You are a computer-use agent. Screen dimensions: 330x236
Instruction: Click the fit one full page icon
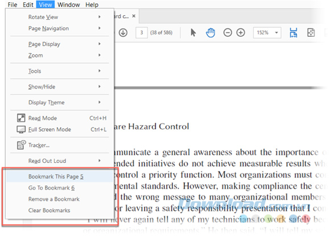pos(311,32)
